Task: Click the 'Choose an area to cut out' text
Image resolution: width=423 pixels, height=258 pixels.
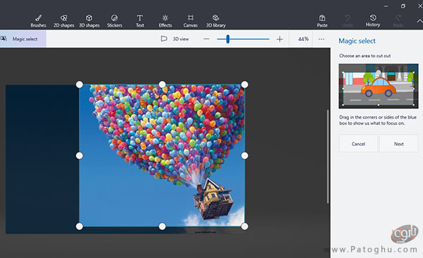Action: (364, 56)
